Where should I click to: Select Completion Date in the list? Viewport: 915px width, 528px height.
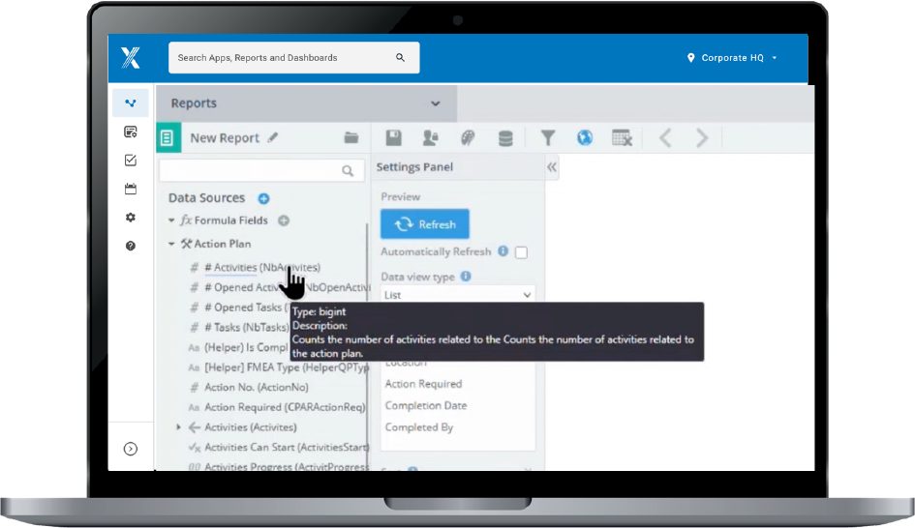(x=425, y=405)
